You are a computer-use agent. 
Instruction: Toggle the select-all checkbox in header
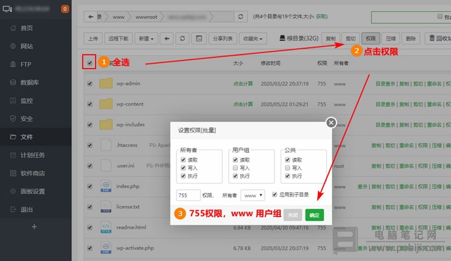tap(90, 63)
